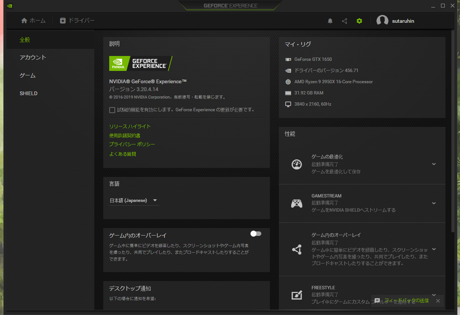The image size is (460, 315).
Task: Expand the GAMESTREAM section chevron
Action: coord(434,203)
